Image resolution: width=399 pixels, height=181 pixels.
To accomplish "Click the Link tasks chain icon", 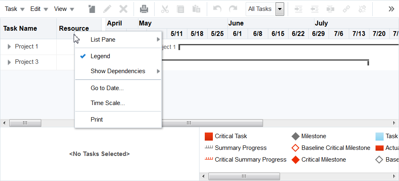I will [346, 9].
